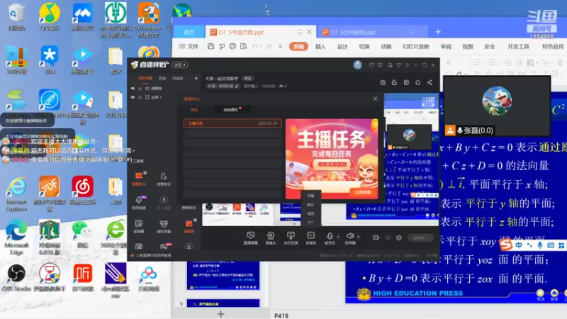Screen dimensions: 567x319
Task: Click the notification bell icon in stream header
Action: pos(417,82)
